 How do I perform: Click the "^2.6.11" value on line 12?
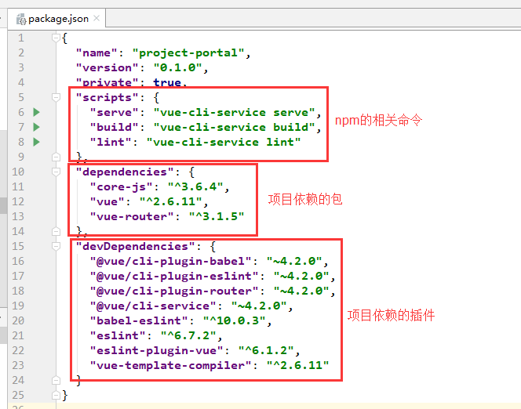tap(171, 201)
